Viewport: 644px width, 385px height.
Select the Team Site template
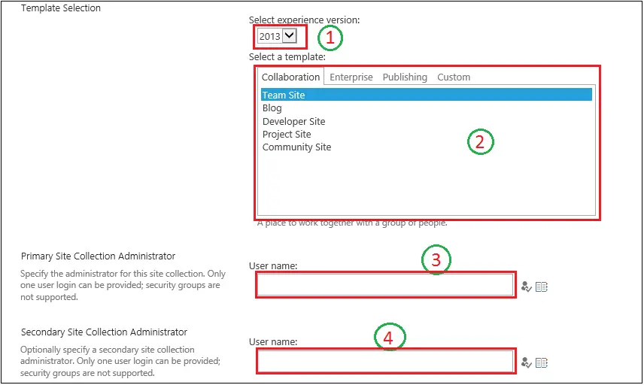[427, 95]
